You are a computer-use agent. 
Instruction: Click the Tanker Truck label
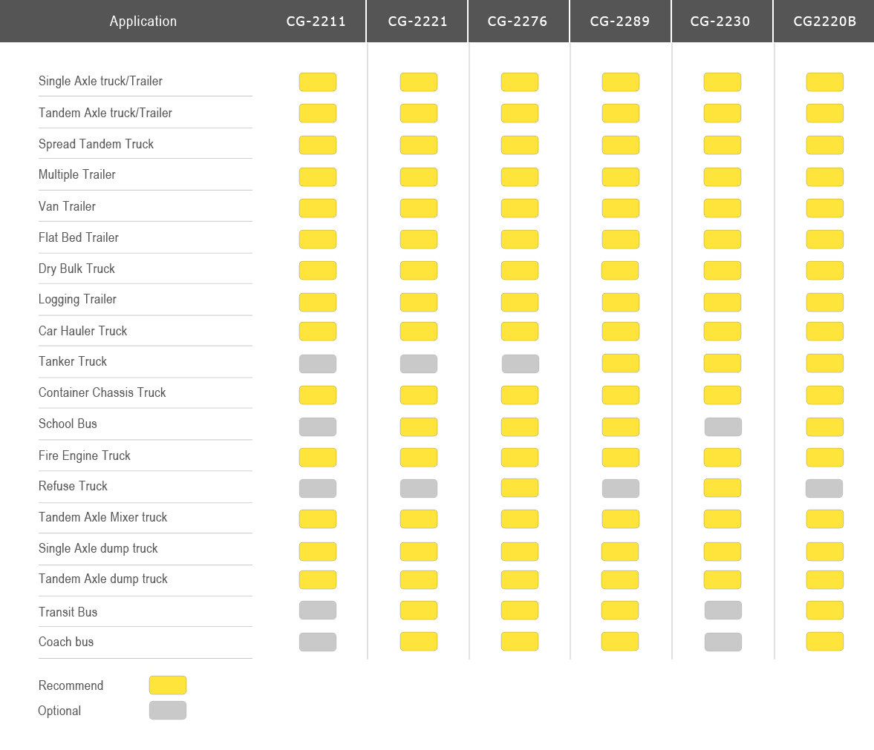(73, 362)
